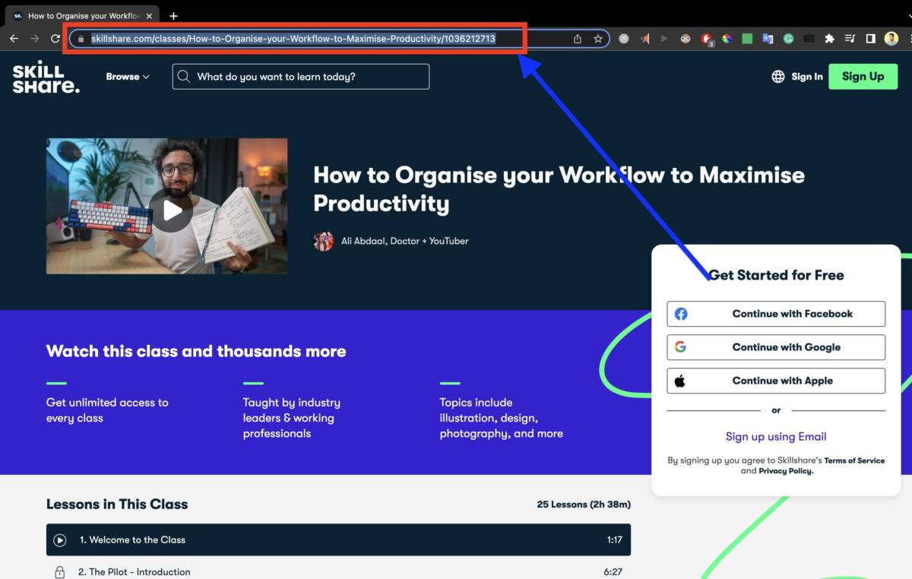Open the face-with-glasses extension
This screenshot has width=912, height=579.
[686, 39]
